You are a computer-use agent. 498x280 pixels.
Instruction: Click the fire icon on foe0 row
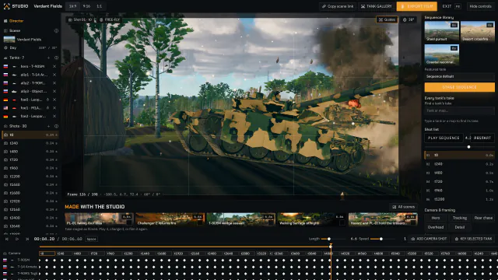(47, 100)
